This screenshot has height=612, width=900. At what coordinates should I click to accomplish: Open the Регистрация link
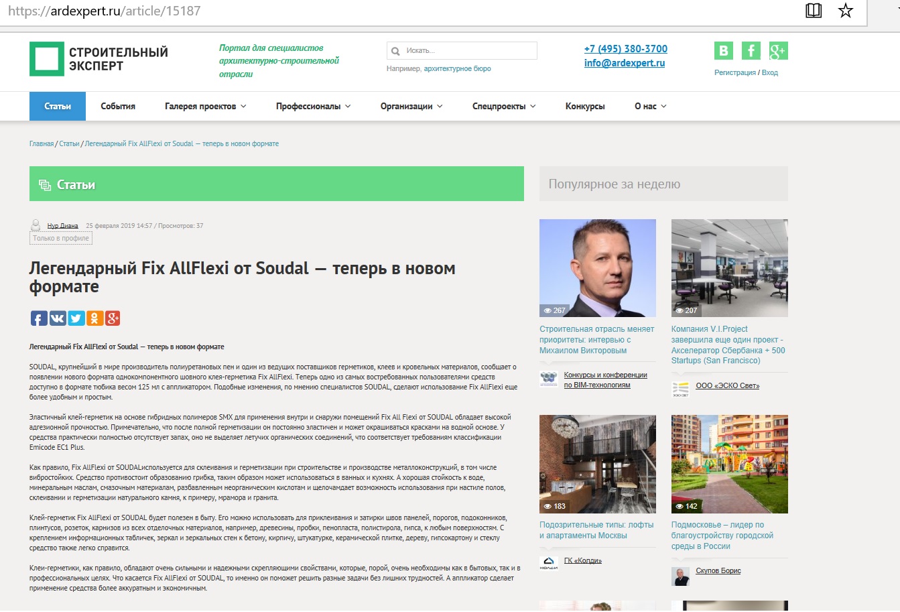(x=735, y=72)
